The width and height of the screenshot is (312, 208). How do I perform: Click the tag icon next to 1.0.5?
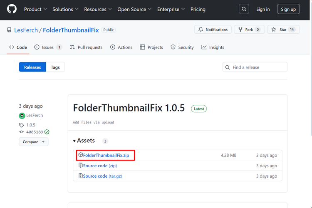point(21,125)
